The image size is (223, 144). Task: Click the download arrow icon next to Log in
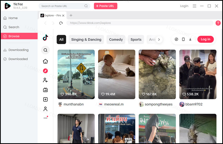click(190, 39)
